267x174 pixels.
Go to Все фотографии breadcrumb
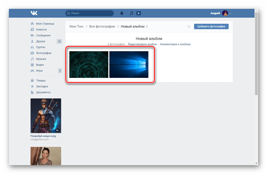click(x=102, y=27)
